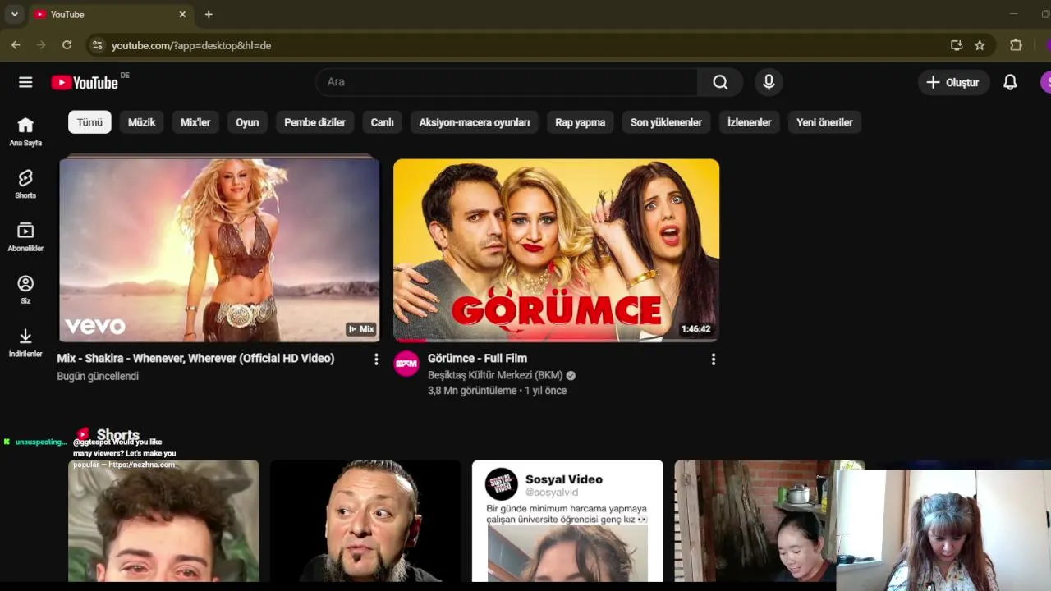Open Siz in sidebar
The image size is (1051, 591).
(x=25, y=290)
